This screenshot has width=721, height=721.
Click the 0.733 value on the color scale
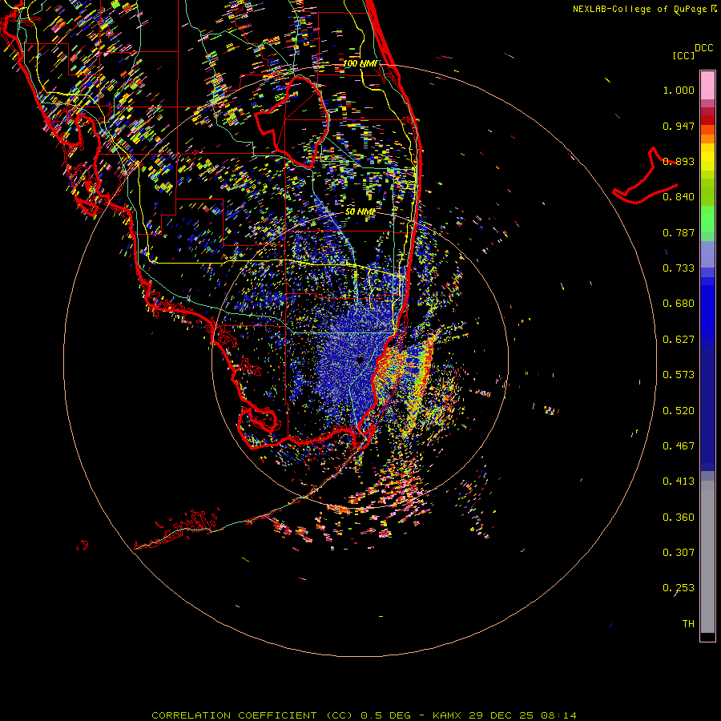[x=679, y=268]
